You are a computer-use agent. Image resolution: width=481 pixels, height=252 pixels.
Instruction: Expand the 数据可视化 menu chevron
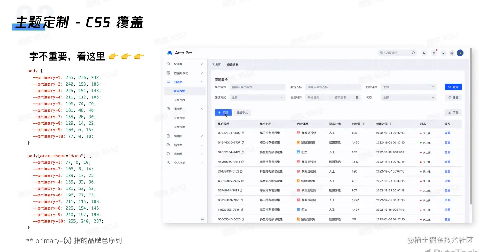(x=201, y=73)
